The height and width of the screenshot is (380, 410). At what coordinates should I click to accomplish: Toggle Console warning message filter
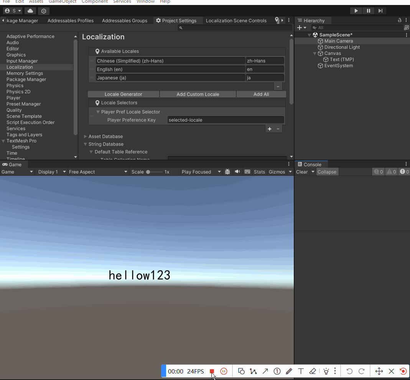pos(392,172)
